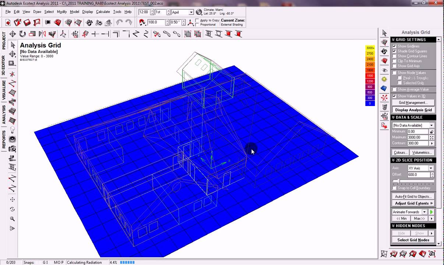Click the Capture view camera icon bottom right

(432, 254)
